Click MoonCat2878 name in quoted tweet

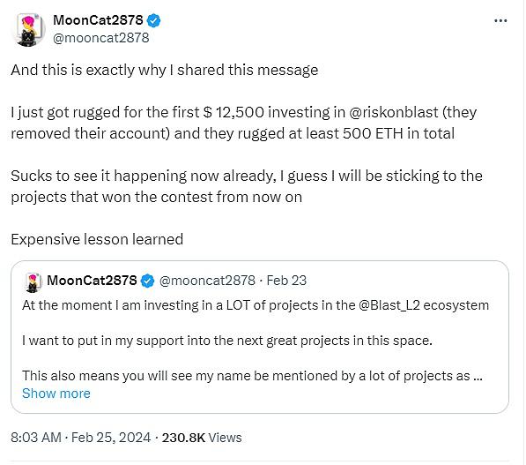[x=92, y=281]
